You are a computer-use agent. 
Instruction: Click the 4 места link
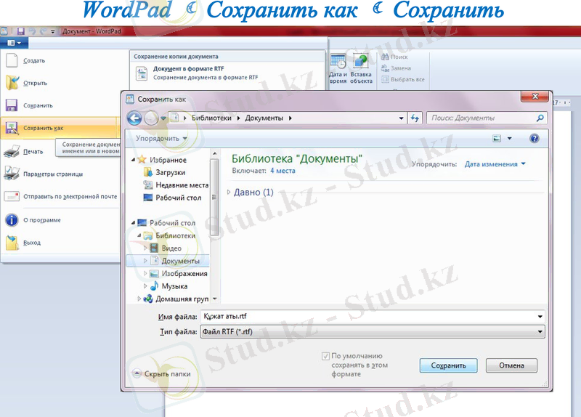pyautogui.click(x=283, y=171)
